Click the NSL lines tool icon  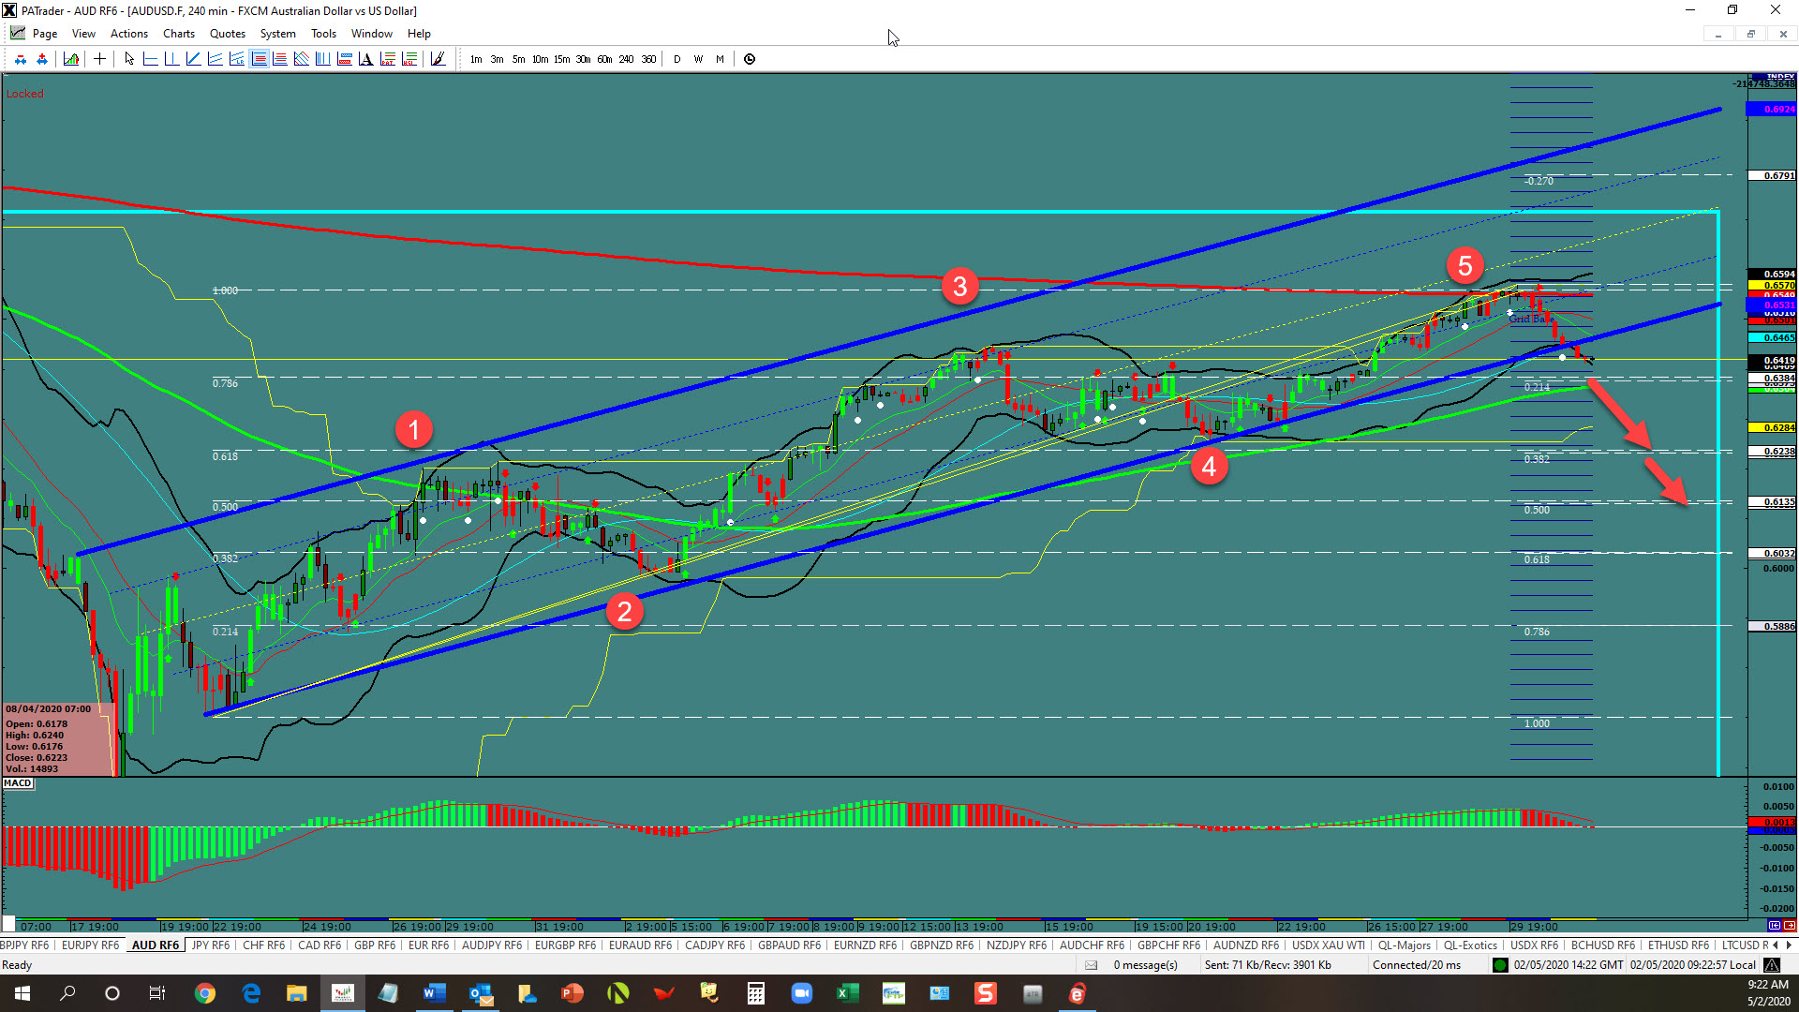(409, 59)
